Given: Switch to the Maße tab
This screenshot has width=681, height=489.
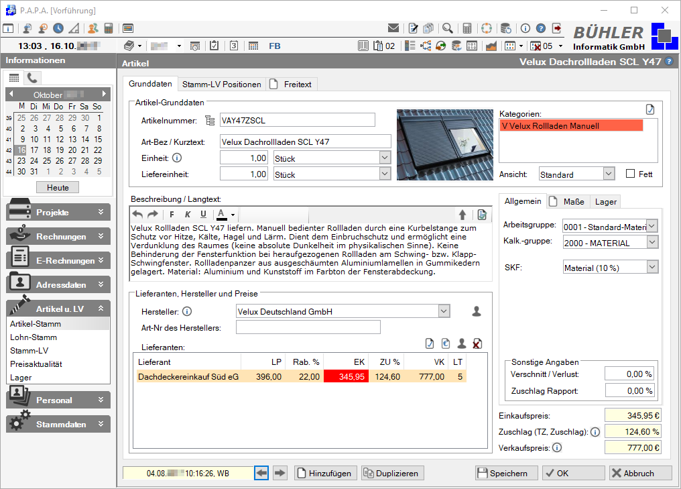Looking at the screenshot, I should pyautogui.click(x=567, y=202).
